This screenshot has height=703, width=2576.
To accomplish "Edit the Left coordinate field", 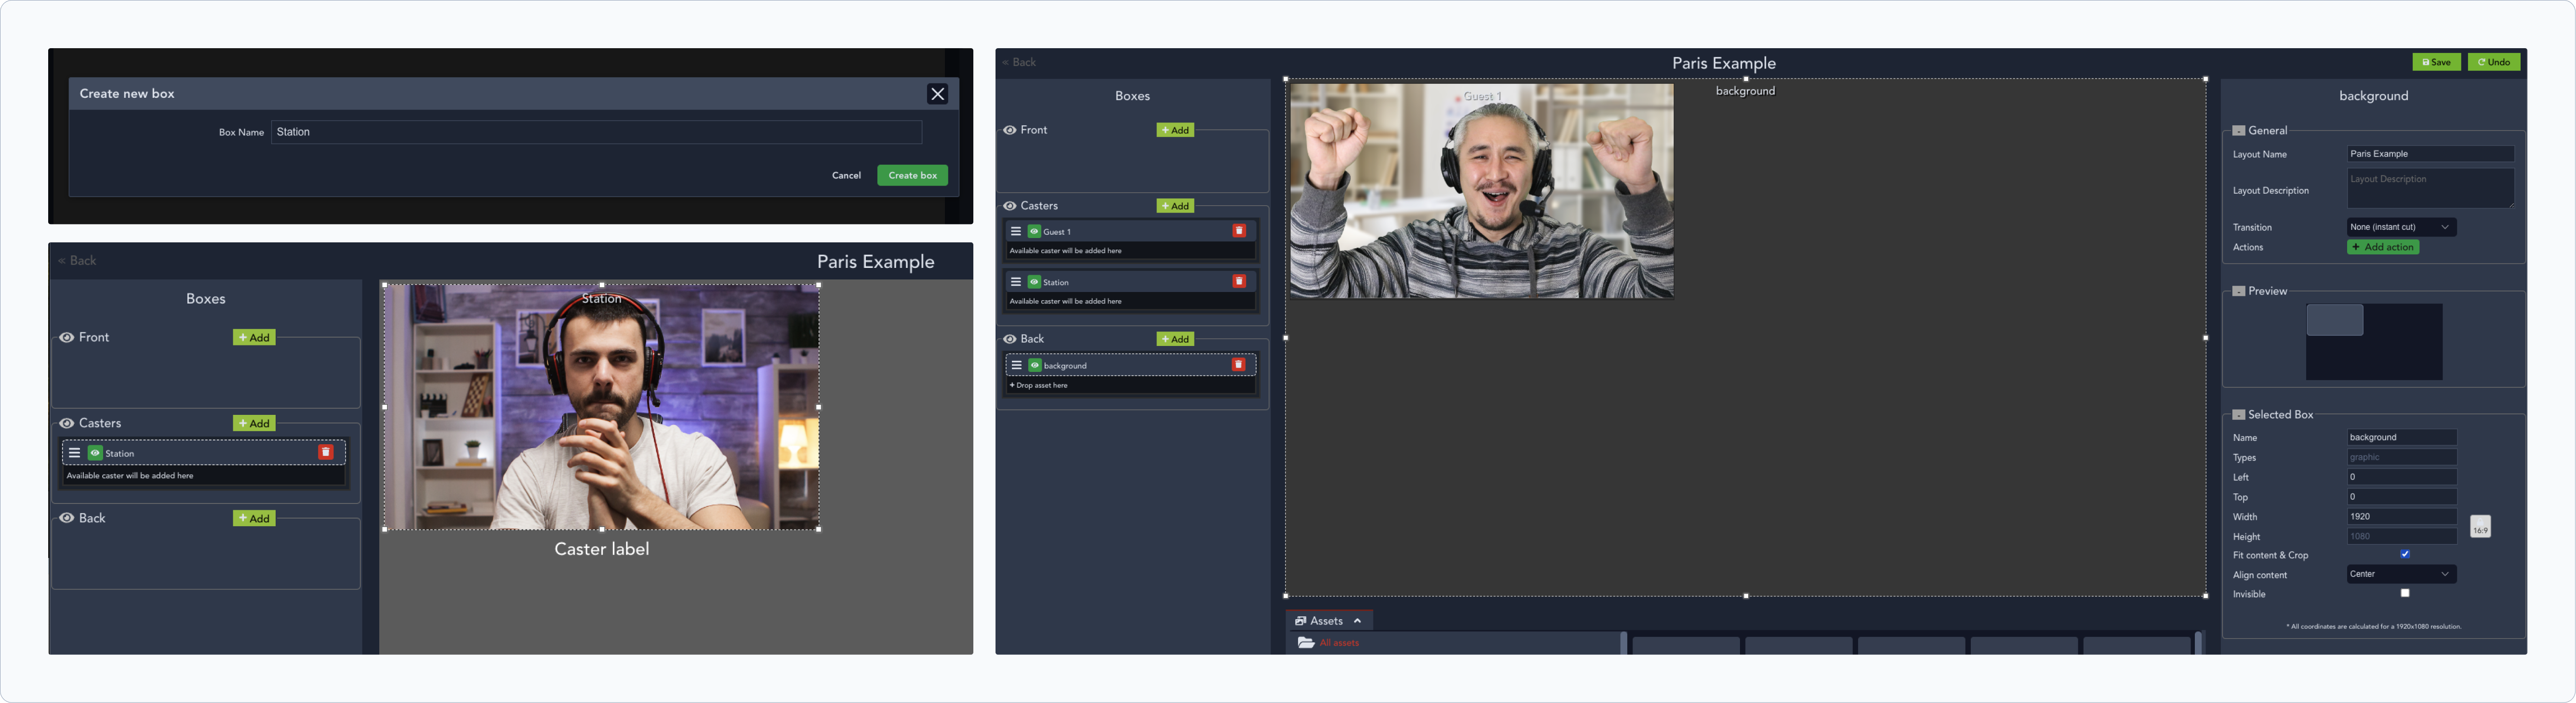I will coord(2401,478).
